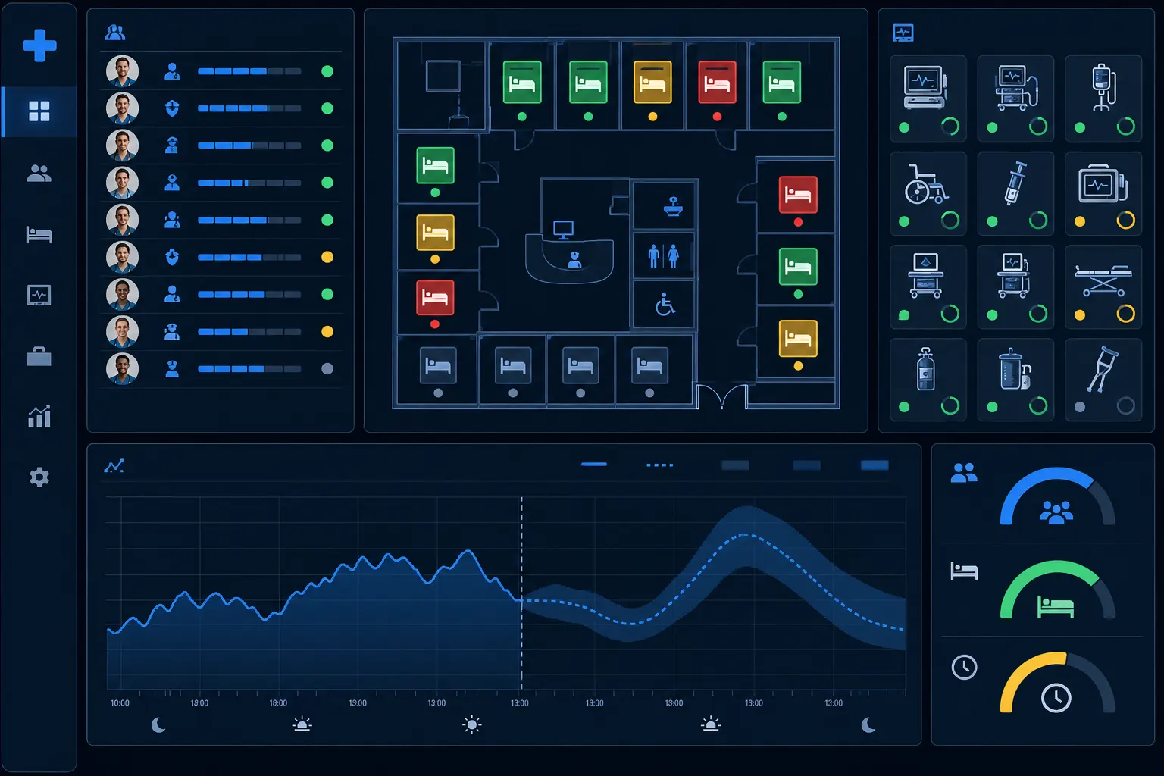Viewport: 1164px width, 776px height.
Task: Select the suction canister equipment card
Action: (x=1015, y=380)
